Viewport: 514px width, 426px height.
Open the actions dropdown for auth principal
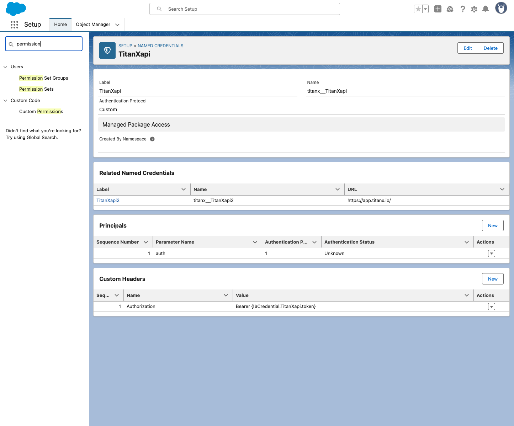492,254
